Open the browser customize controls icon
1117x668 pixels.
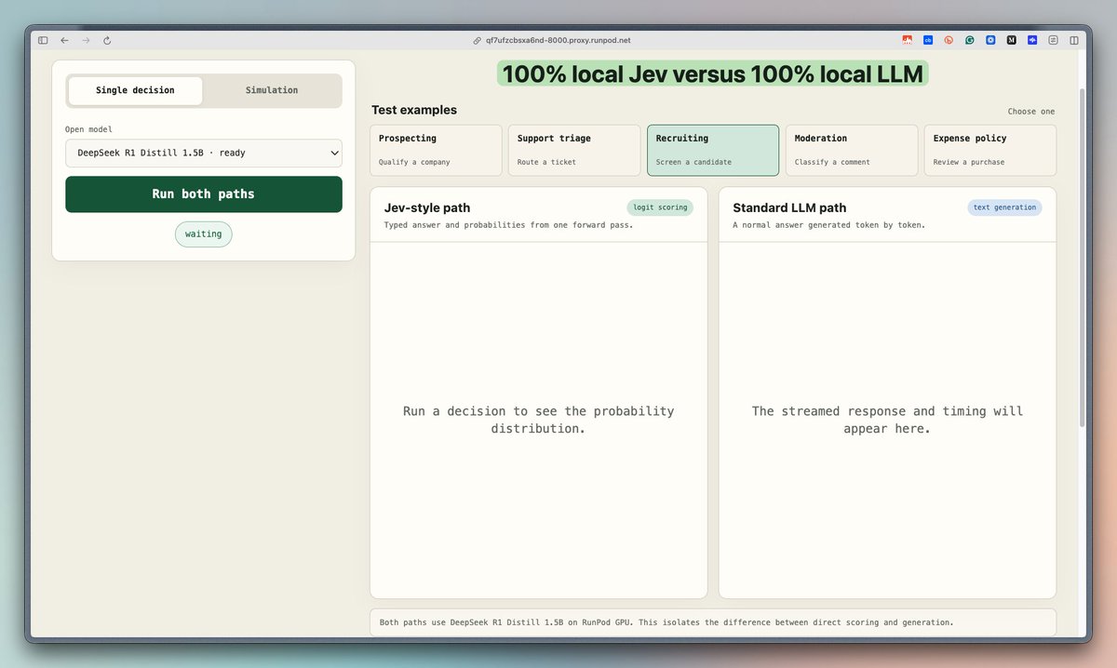coord(1054,41)
